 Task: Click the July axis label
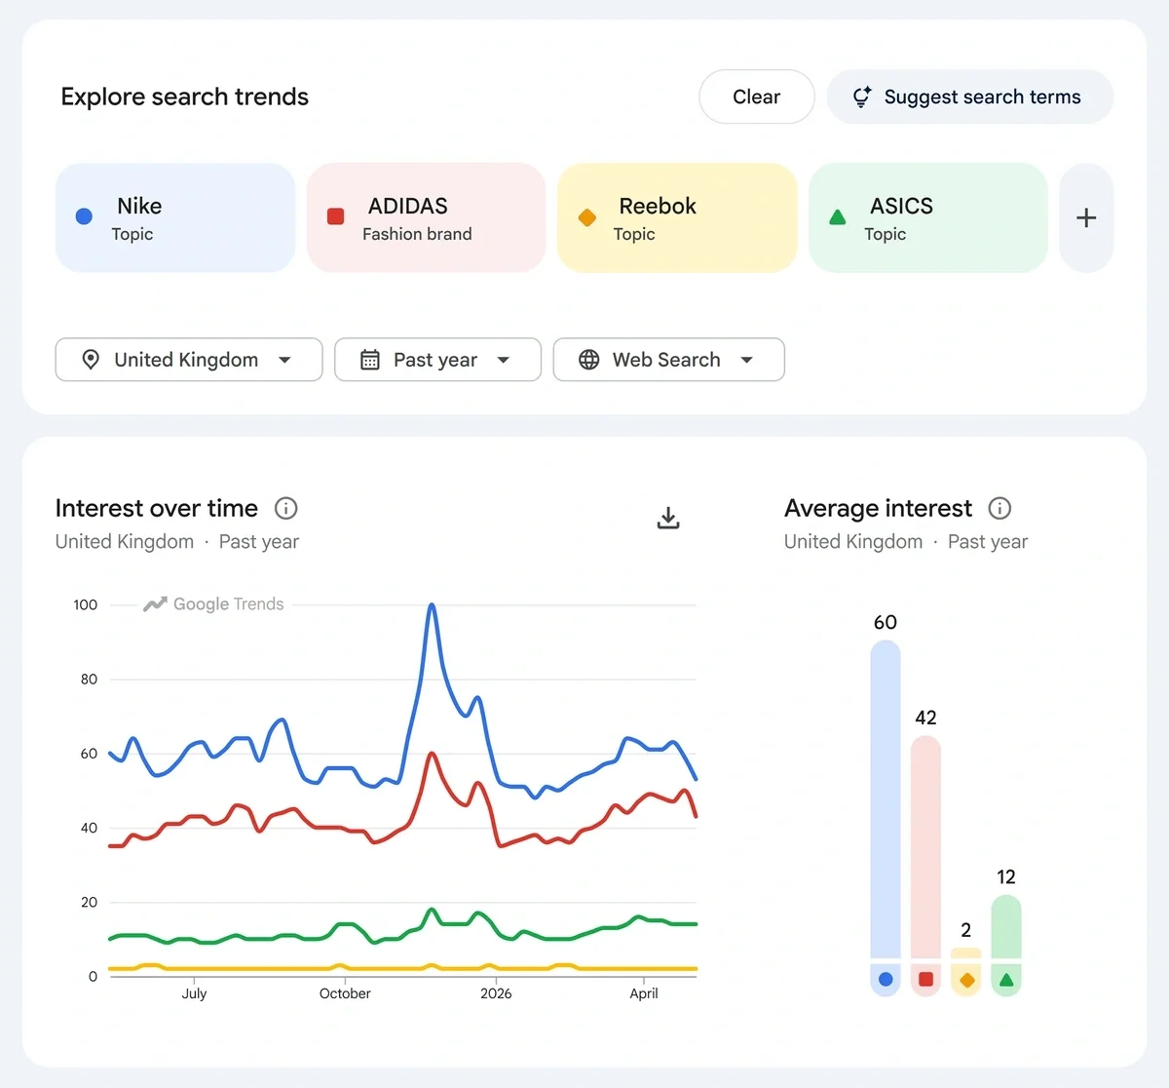[x=194, y=993]
